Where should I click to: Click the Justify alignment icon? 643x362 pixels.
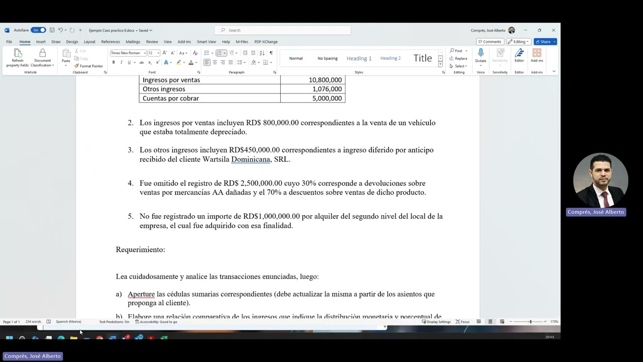pyautogui.click(x=230, y=62)
